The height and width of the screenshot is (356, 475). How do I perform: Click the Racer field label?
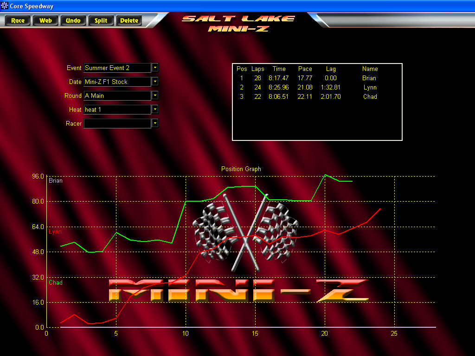pos(74,123)
